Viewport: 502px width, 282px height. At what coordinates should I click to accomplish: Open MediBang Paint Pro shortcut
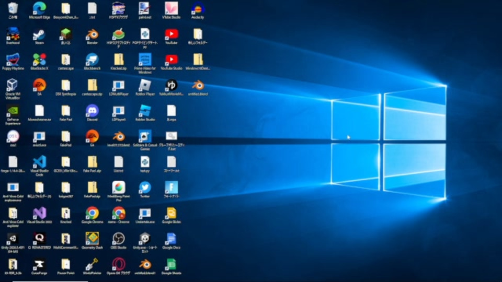point(119,187)
